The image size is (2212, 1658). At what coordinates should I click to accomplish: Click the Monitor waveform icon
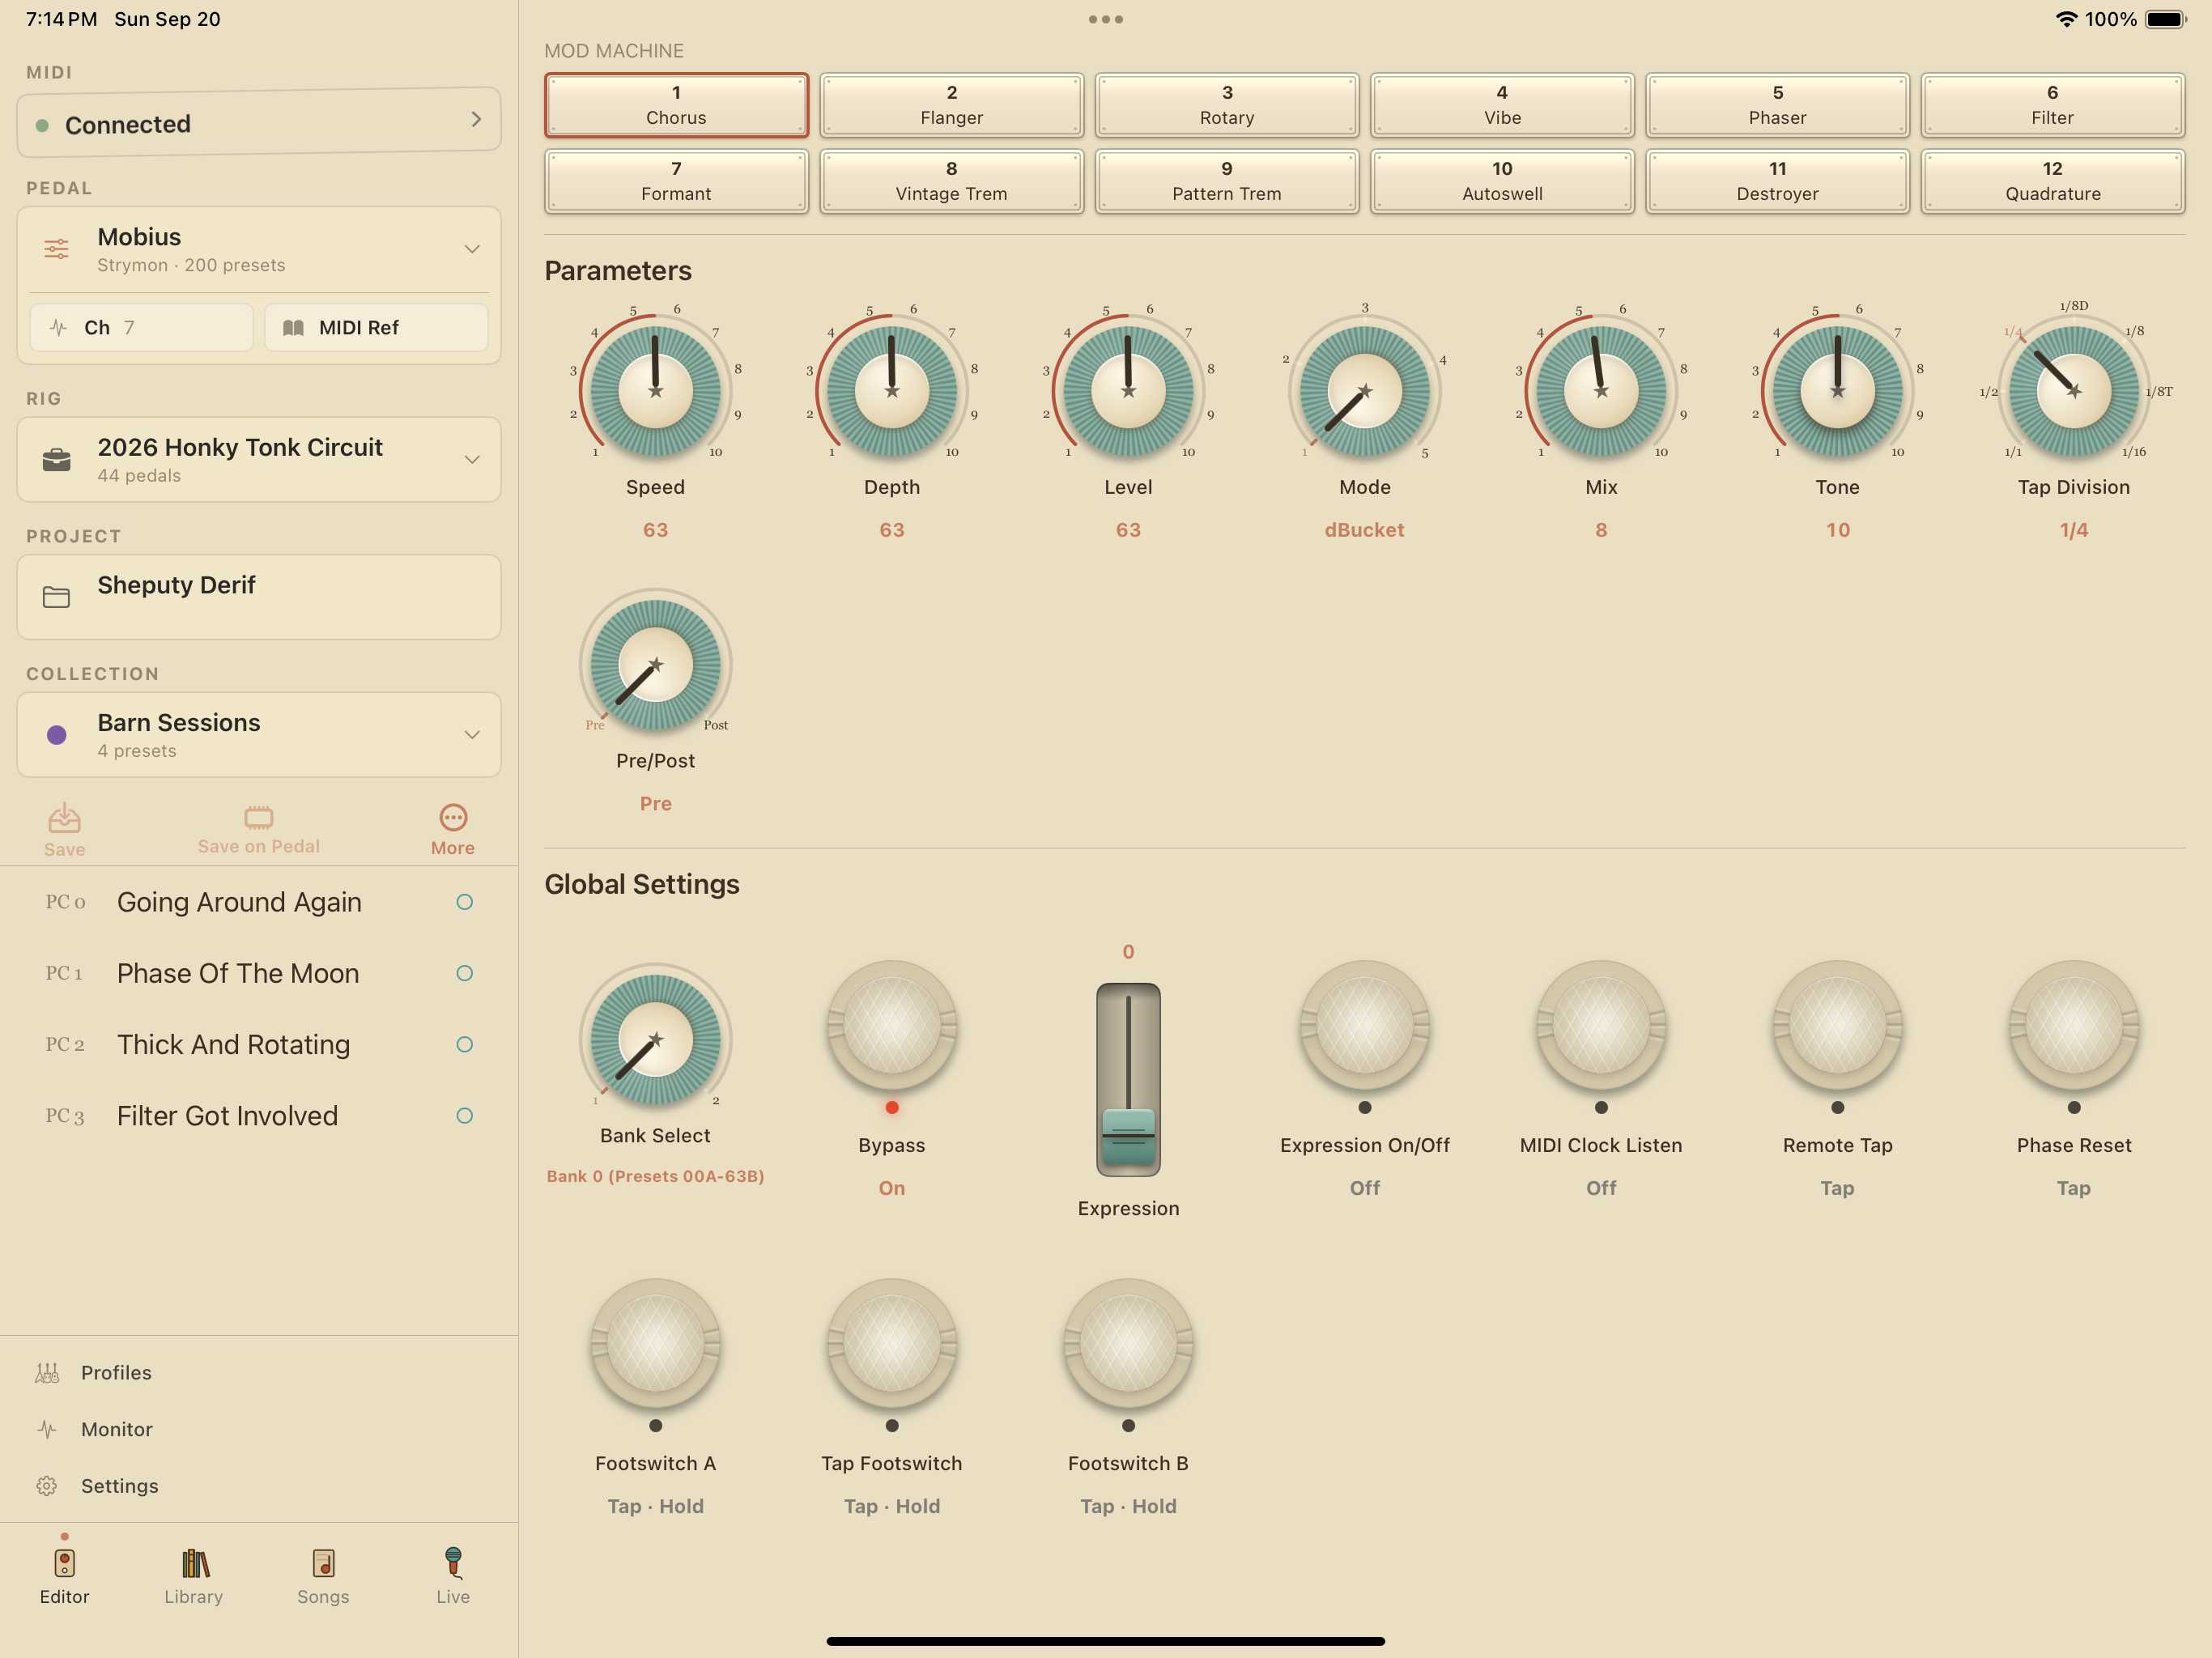tap(47, 1429)
